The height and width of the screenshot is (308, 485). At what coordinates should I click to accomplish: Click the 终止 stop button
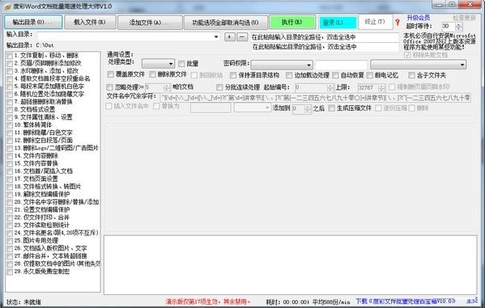pyautogui.click(x=375, y=22)
